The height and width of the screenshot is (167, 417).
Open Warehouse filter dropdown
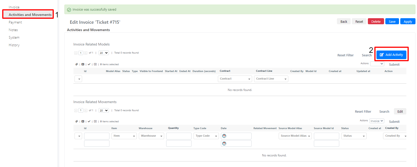tap(151, 136)
